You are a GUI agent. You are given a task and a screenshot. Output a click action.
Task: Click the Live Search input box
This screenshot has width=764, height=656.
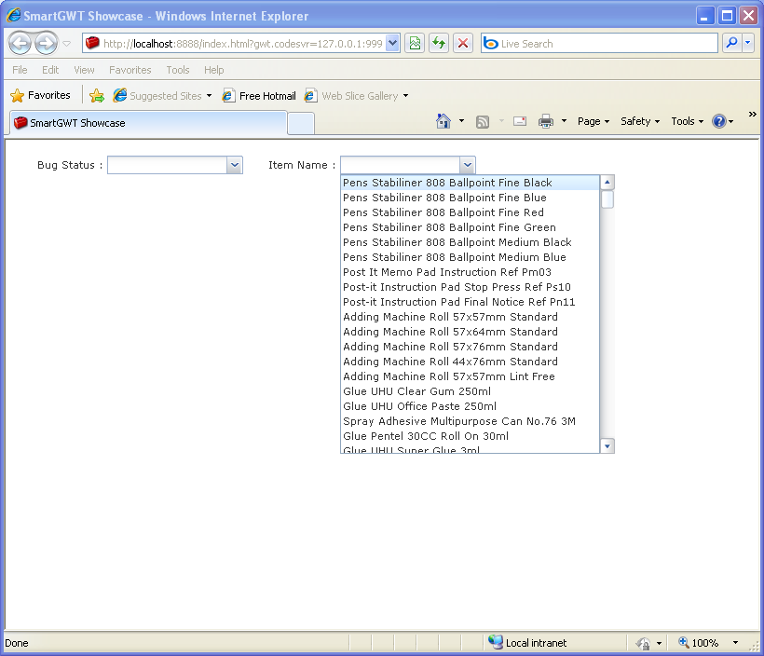click(599, 44)
